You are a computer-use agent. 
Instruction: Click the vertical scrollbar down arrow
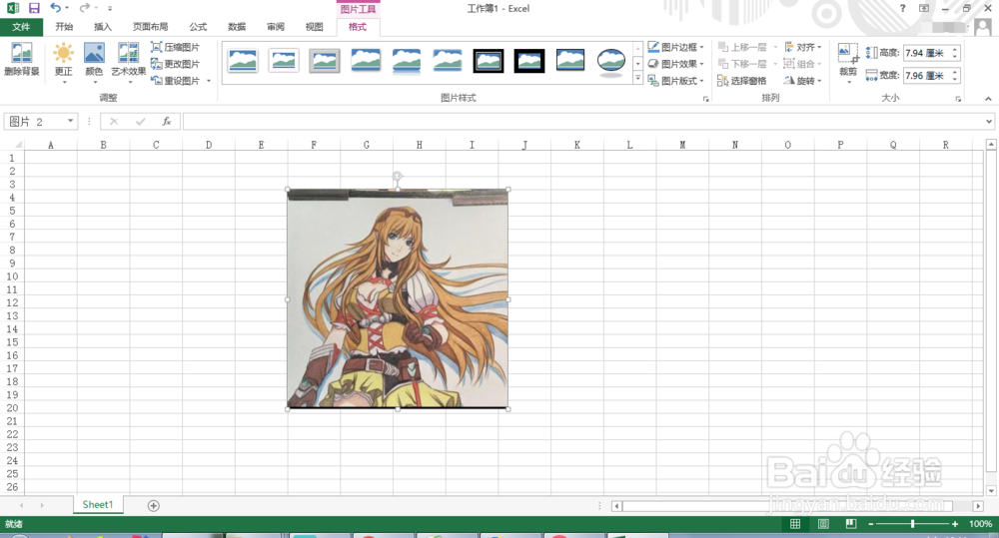click(991, 490)
